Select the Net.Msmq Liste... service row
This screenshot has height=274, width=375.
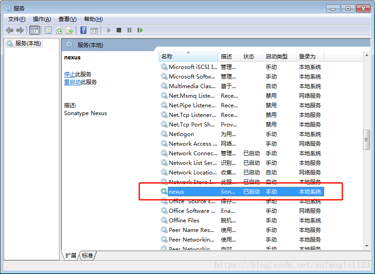coord(241,96)
